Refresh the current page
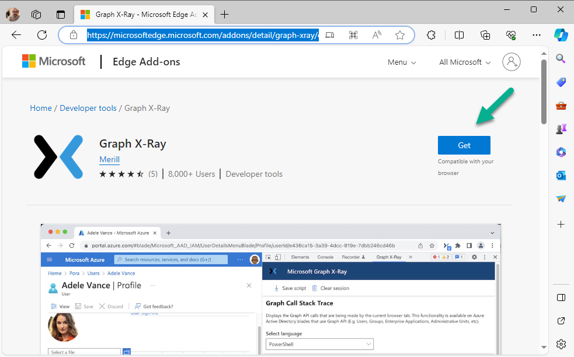The height and width of the screenshot is (357, 574). (x=42, y=35)
